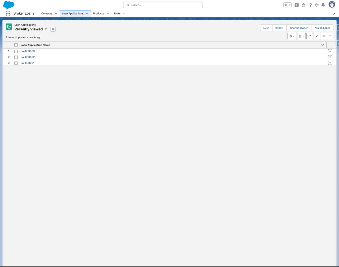Click the Edit List pencil button

(x=317, y=36)
